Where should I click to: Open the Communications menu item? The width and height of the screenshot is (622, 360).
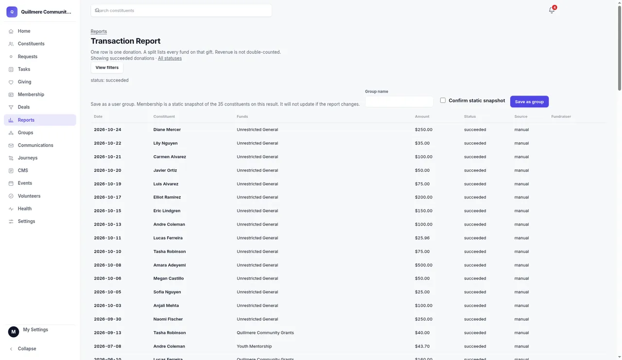click(x=40, y=145)
